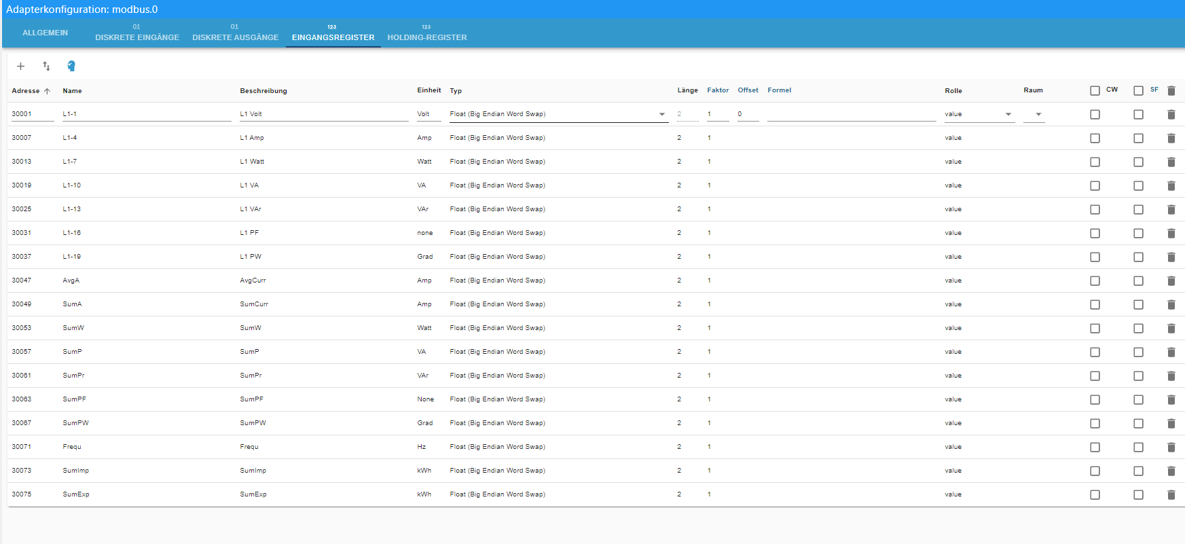Open Raum dropdown in row 30001
Image resolution: width=1185 pixels, height=544 pixels.
pyautogui.click(x=1034, y=114)
